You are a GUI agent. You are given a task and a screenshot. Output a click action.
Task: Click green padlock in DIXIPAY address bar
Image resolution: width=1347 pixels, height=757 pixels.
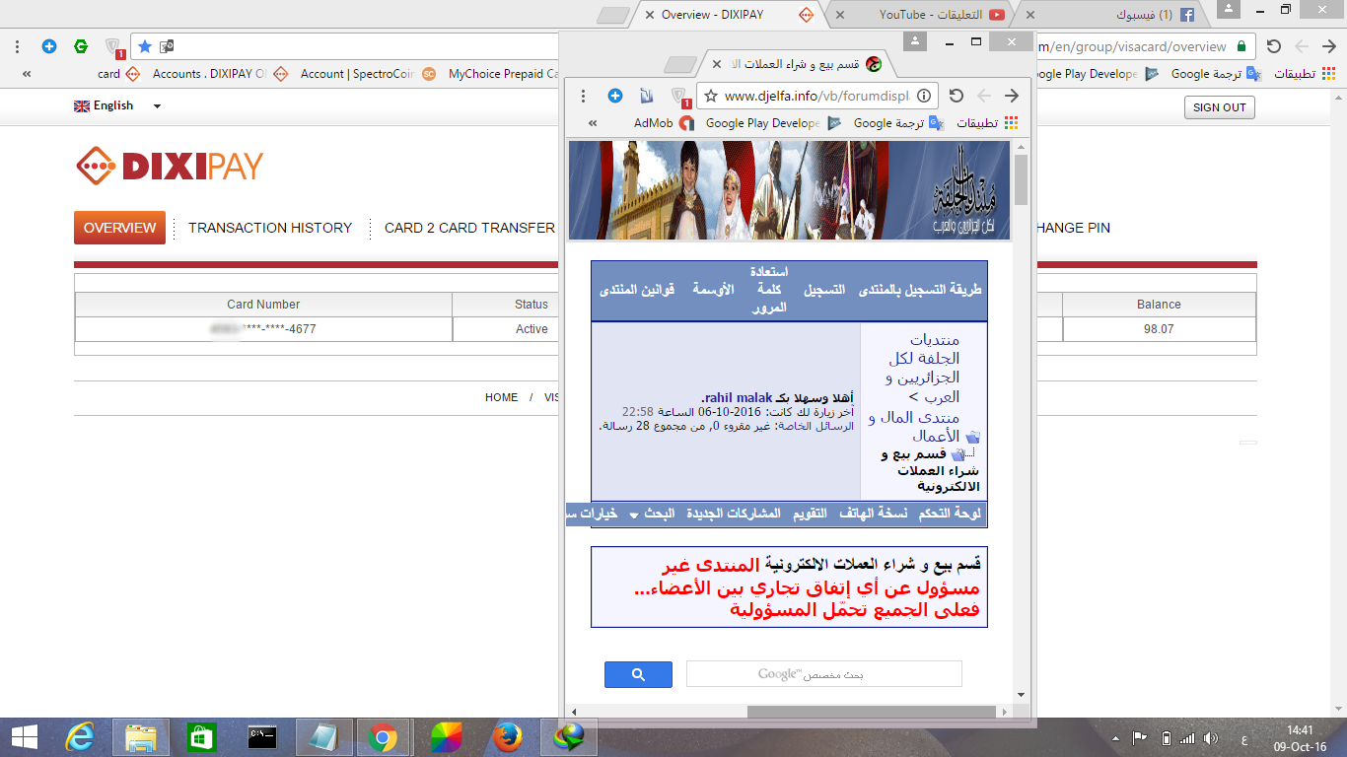point(1241,46)
